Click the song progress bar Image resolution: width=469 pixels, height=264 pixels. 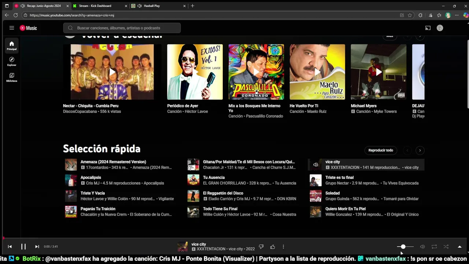tap(234, 238)
